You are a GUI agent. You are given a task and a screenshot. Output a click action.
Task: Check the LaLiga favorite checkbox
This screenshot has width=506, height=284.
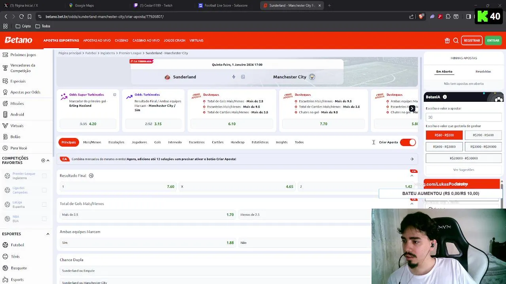click(44, 204)
